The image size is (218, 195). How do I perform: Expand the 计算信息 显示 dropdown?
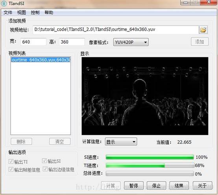121,142
